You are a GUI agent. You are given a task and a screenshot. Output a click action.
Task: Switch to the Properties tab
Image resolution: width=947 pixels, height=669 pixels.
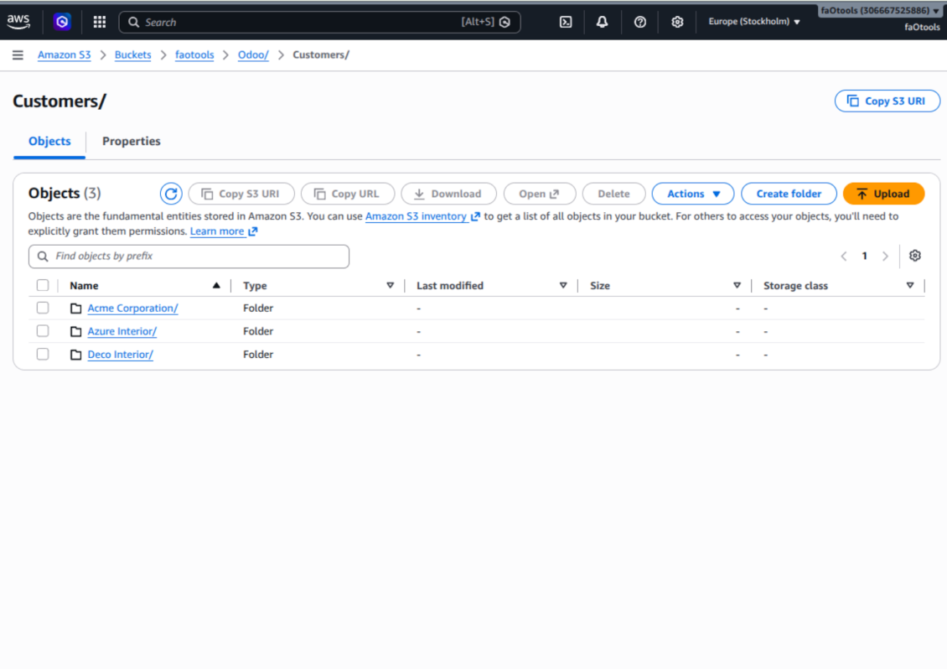coord(131,142)
